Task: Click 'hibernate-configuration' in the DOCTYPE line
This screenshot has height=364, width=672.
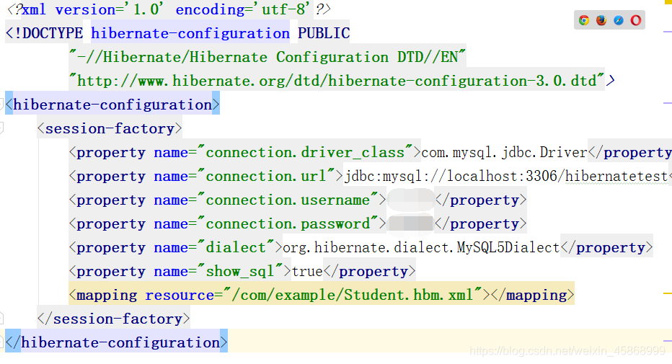Action: click(190, 33)
